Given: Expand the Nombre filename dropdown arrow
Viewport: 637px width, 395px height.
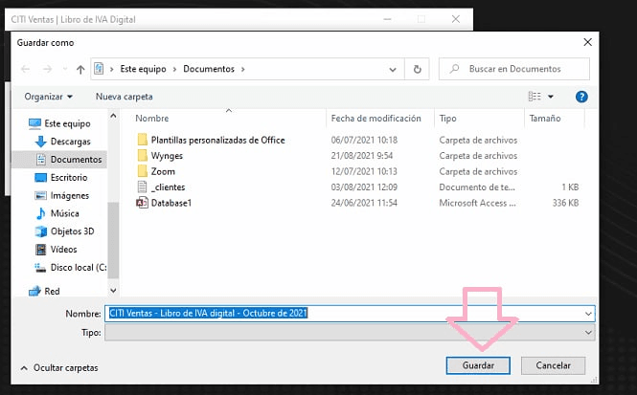Looking at the screenshot, I should (586, 313).
